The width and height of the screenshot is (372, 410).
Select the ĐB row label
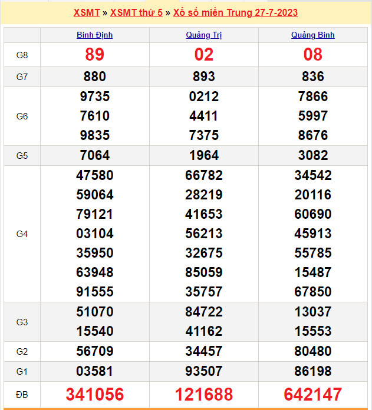point(22,394)
